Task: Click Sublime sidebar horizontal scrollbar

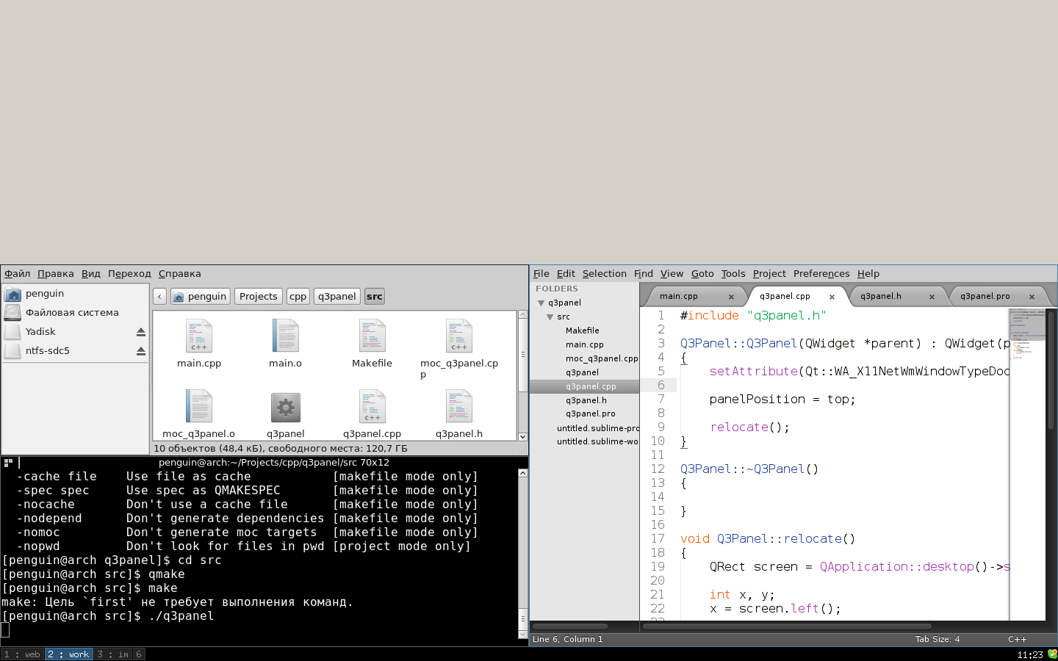Action: click(x=571, y=626)
